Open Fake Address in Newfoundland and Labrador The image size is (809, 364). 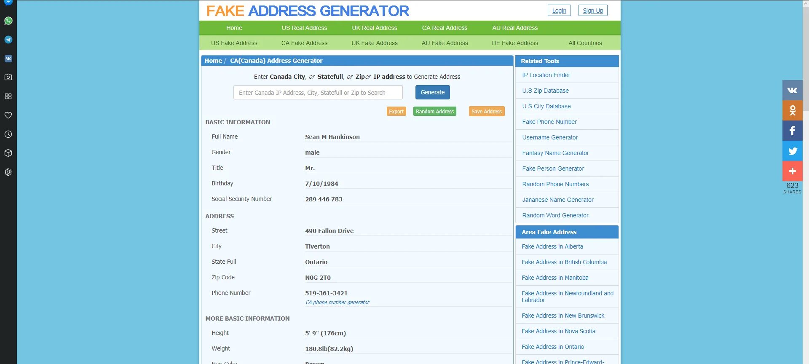point(567,297)
